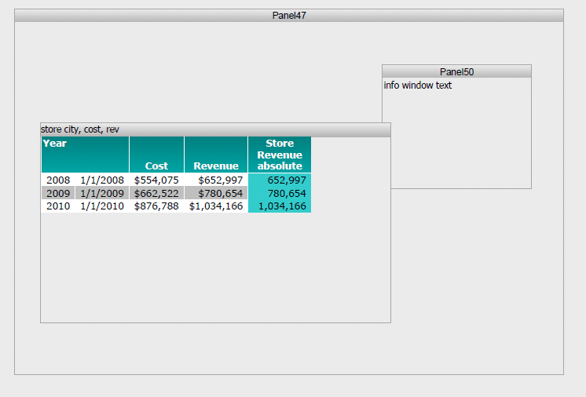Click the 1/1/2010 date cell
Viewport: 586px width, 397px height.
[102, 206]
